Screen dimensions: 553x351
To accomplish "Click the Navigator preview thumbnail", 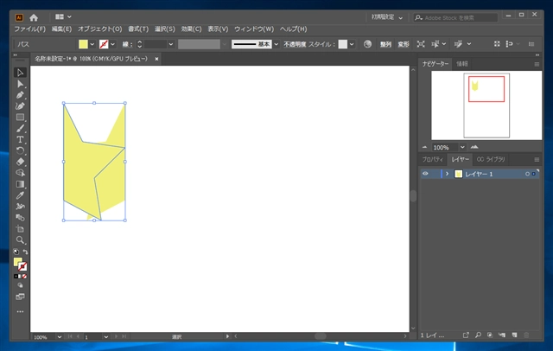I will coord(486,105).
